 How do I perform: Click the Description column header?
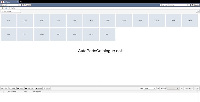tap(37, 92)
